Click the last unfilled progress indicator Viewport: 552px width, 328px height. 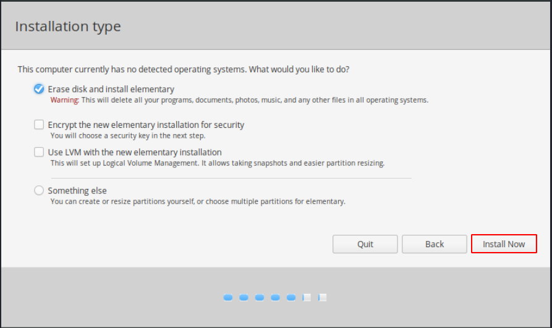pyautogui.click(x=322, y=298)
